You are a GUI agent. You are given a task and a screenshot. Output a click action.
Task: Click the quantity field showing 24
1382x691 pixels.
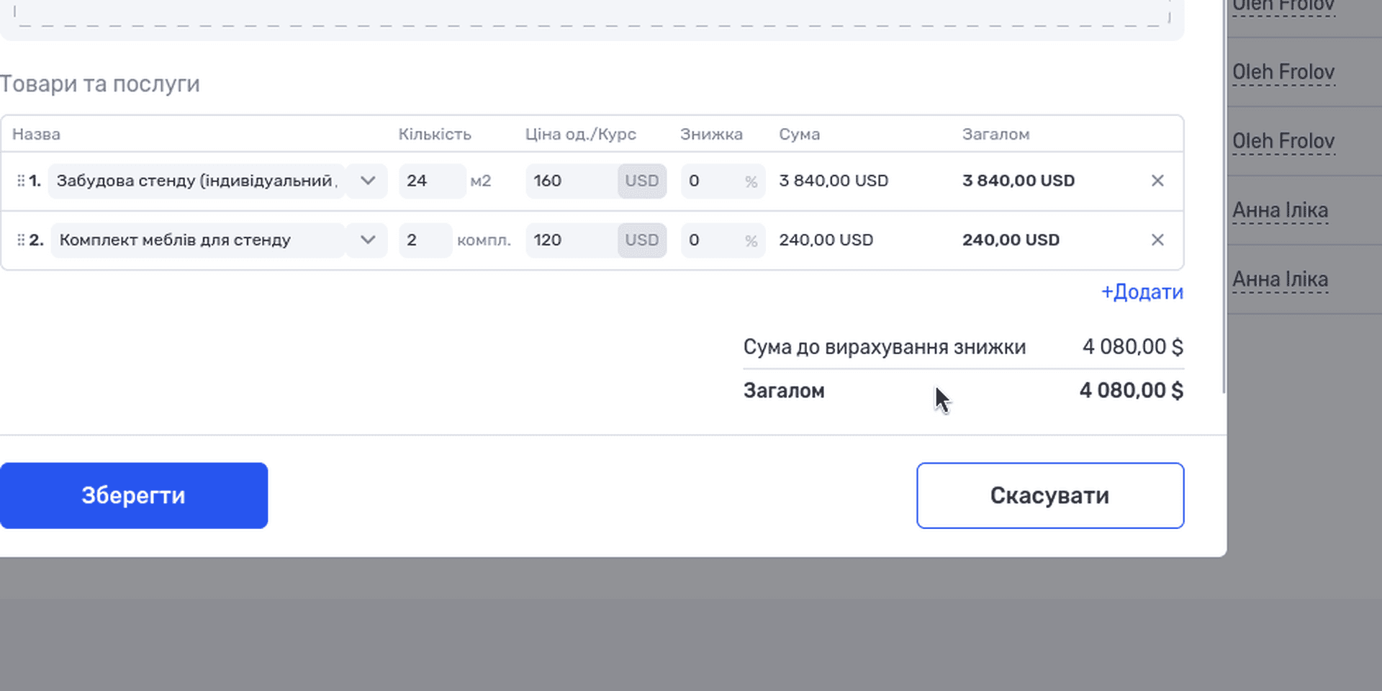(x=432, y=181)
